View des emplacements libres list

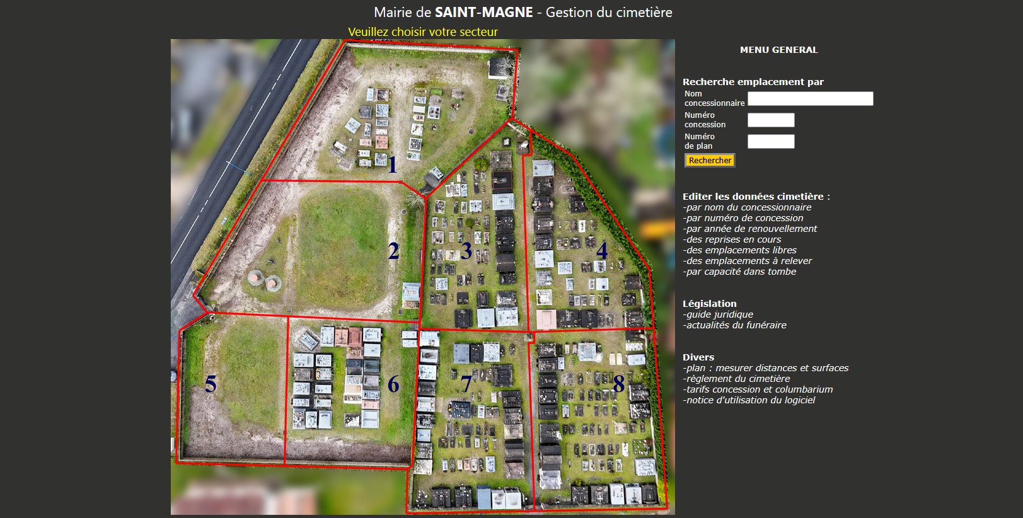coord(740,250)
